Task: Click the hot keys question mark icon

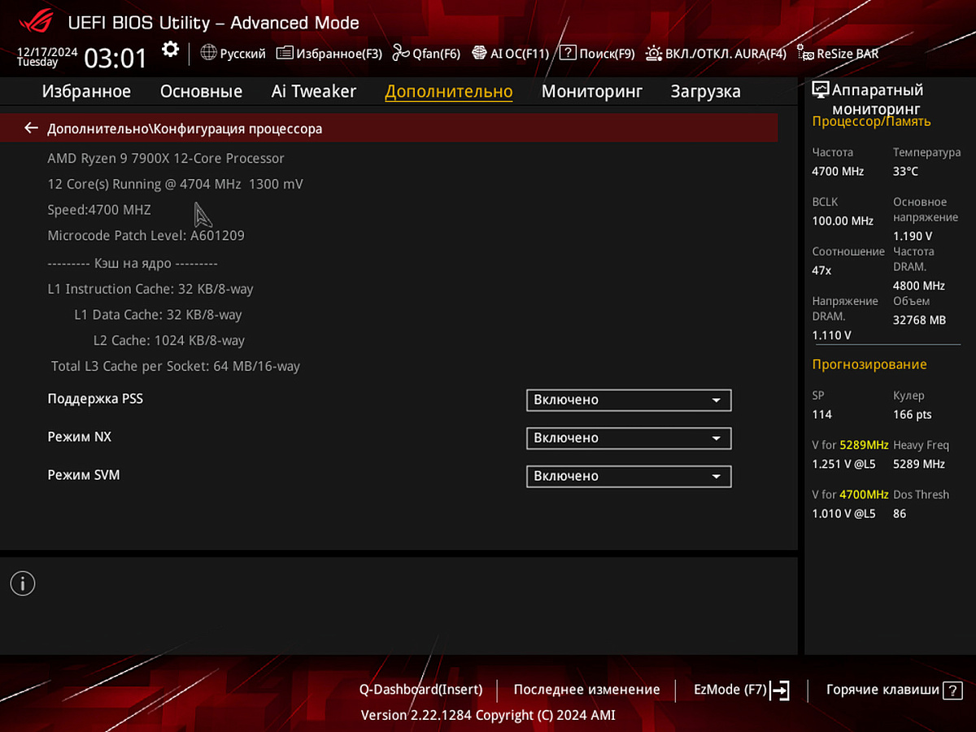Action: click(952, 690)
